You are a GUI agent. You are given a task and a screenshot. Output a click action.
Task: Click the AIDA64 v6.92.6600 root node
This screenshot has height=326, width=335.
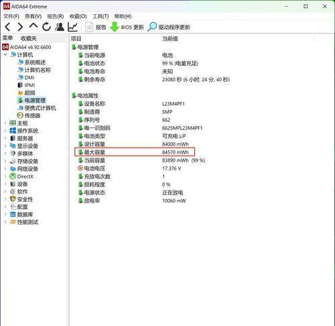click(27, 47)
